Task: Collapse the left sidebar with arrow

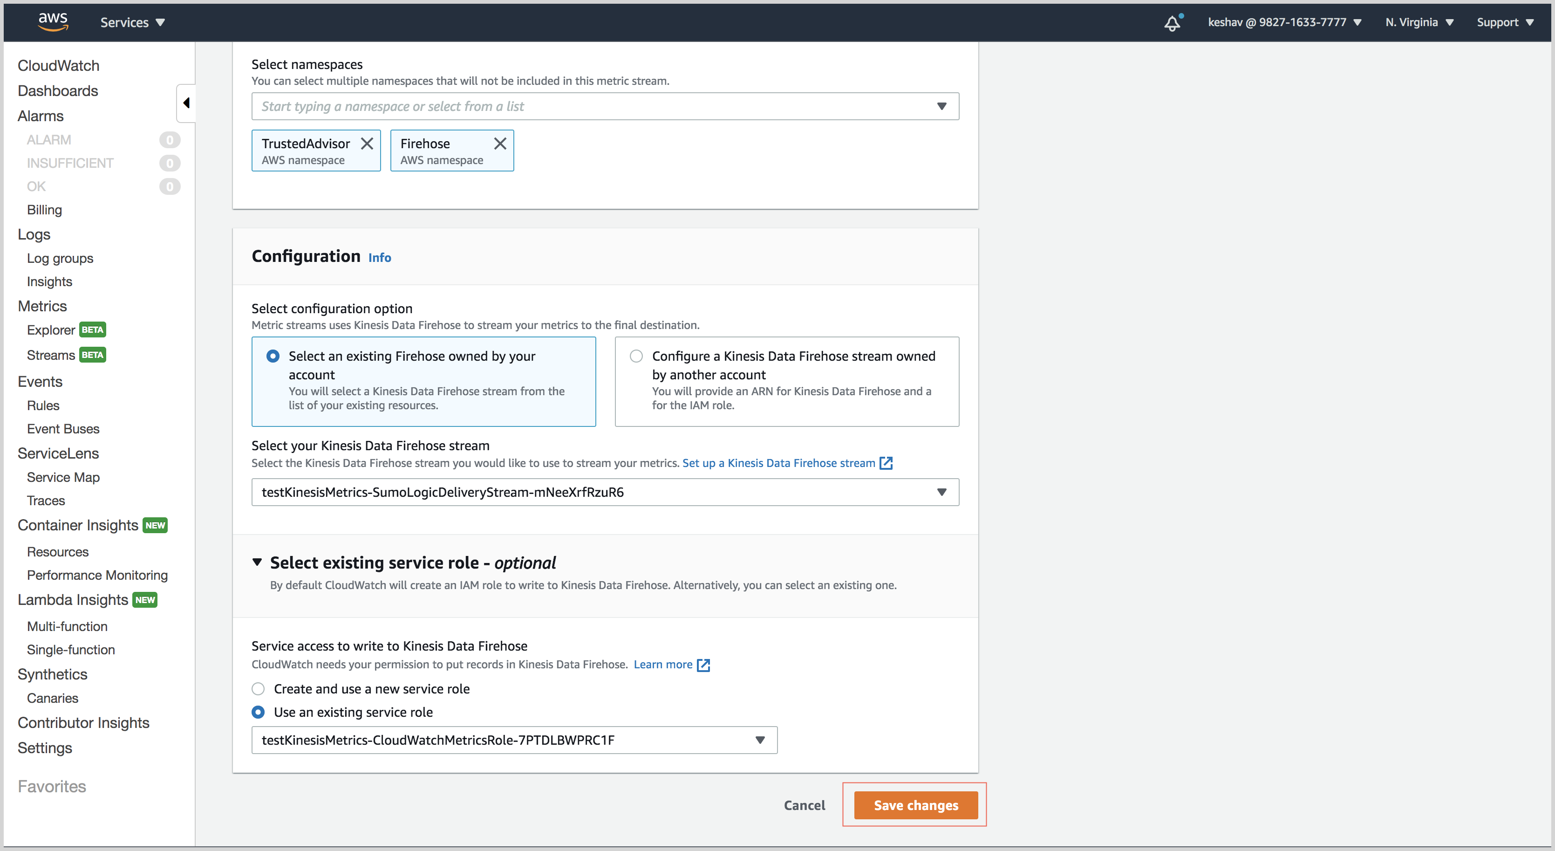Action: point(186,103)
